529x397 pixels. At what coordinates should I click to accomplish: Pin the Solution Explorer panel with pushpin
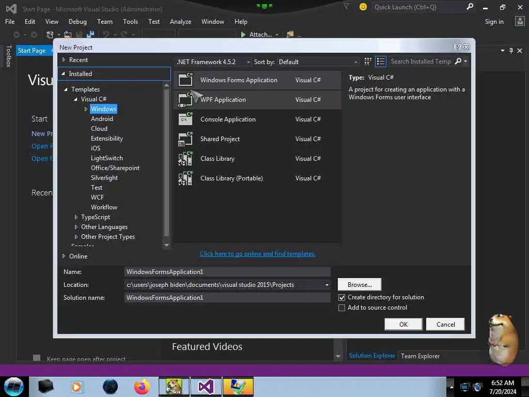[x=511, y=51]
